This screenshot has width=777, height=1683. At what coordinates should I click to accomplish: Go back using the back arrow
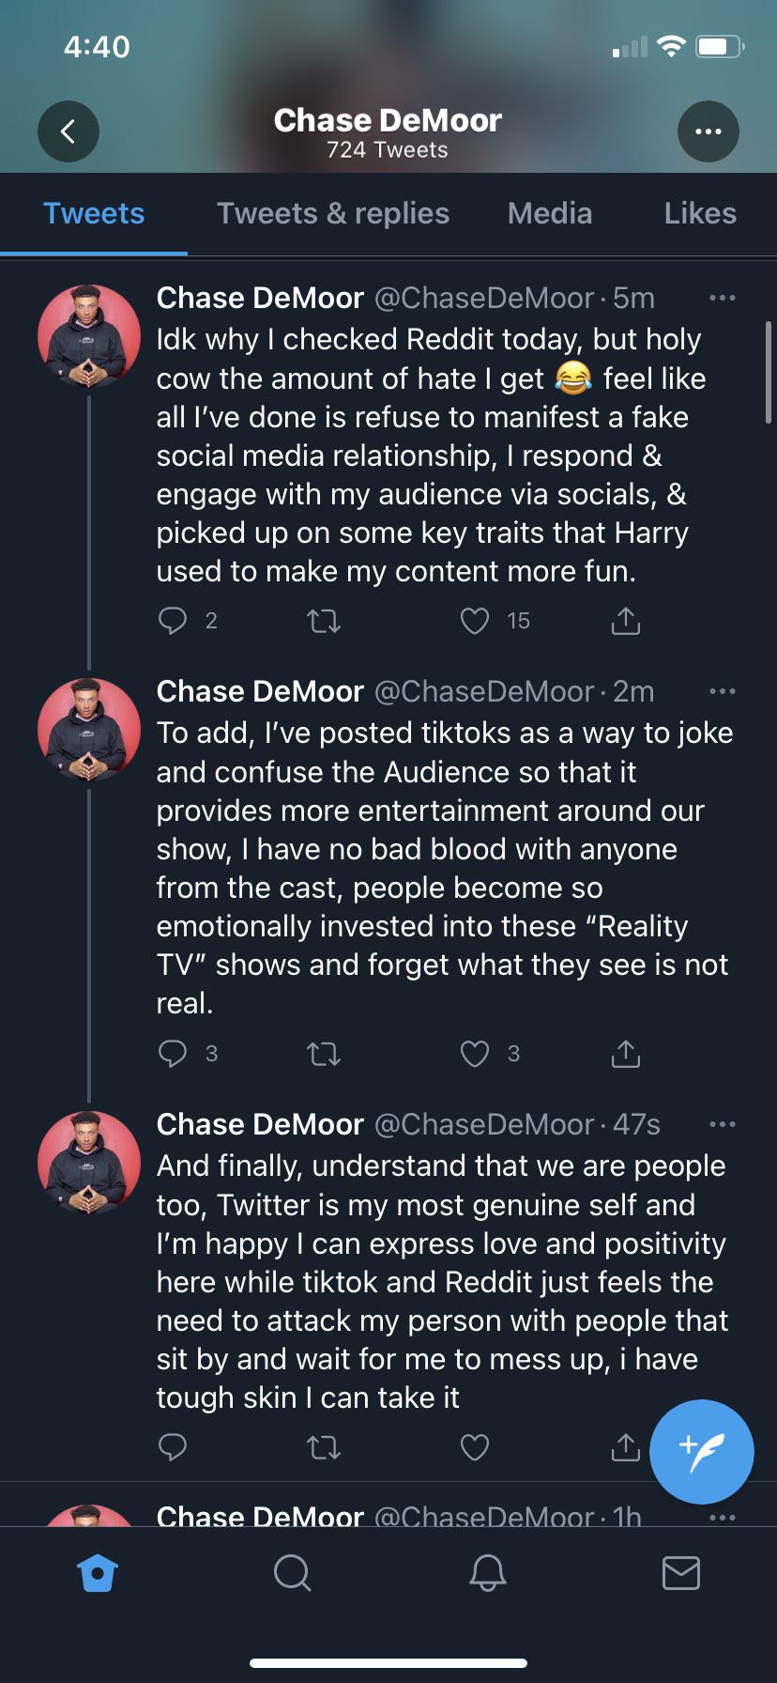tap(68, 131)
